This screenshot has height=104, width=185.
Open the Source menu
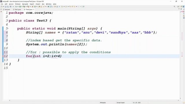click(11, 4)
